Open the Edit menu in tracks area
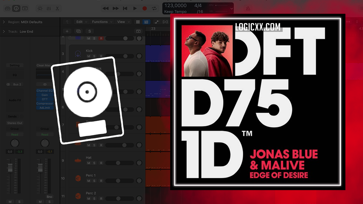 (x=81, y=22)
